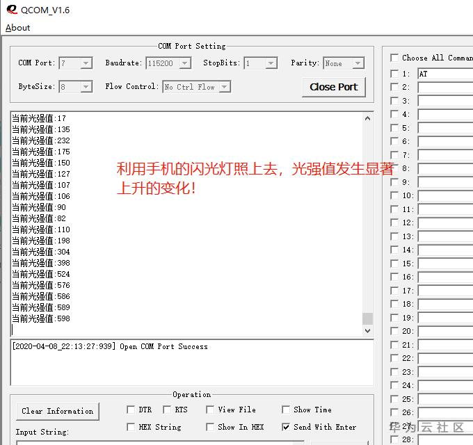Uncheck Send With Enter option
473x445 pixels.
click(286, 427)
